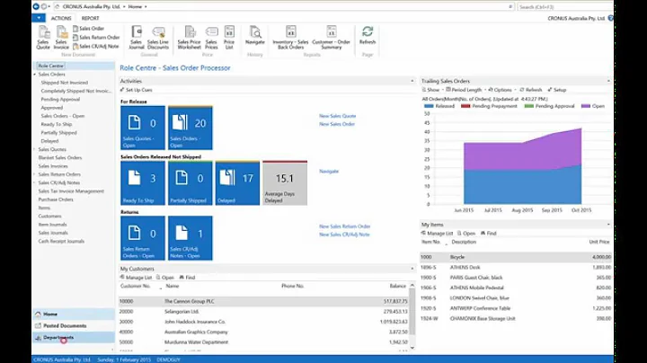Screen dimensions: 647x363
Task: Click Set Up Cues in Activities
Action: click(137, 90)
